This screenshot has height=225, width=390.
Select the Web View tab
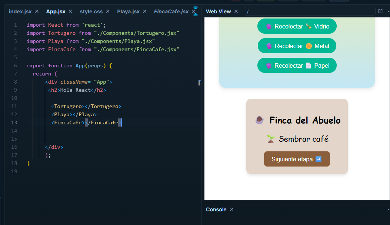[219, 11]
